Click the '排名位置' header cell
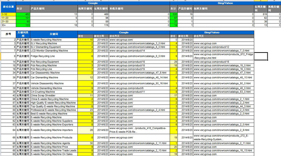This screenshot has width=281, height=156. (x=8, y=7)
